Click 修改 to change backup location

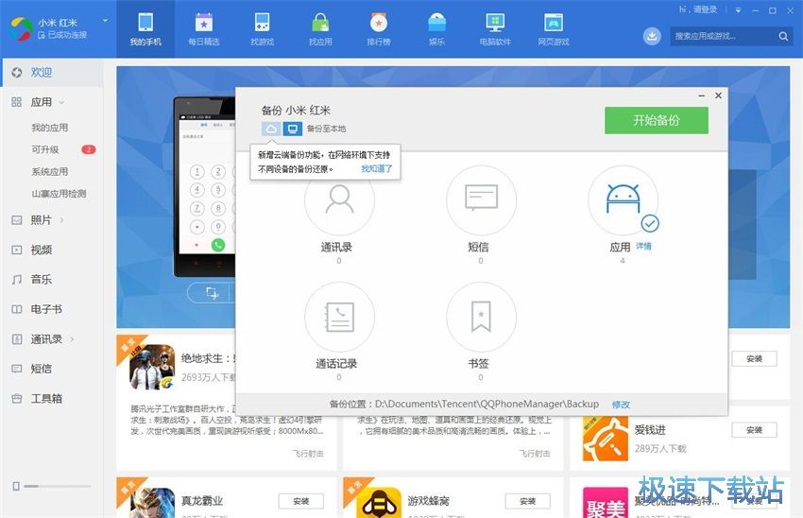621,405
